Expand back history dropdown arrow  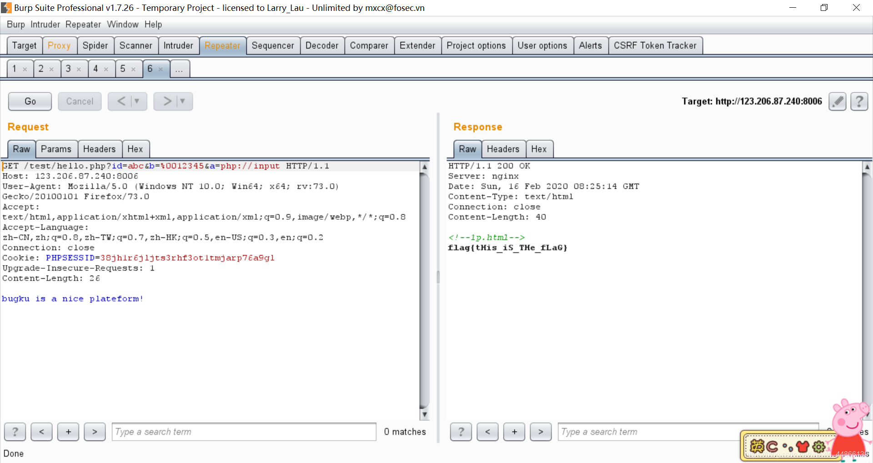click(137, 101)
